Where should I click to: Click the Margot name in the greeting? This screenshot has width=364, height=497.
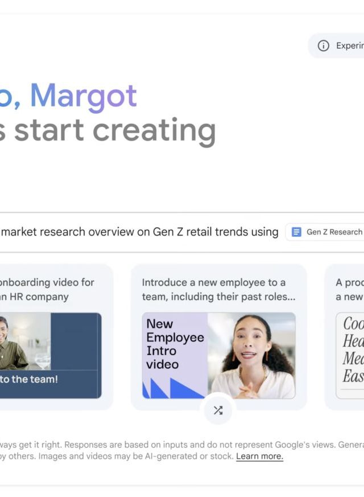coord(83,96)
